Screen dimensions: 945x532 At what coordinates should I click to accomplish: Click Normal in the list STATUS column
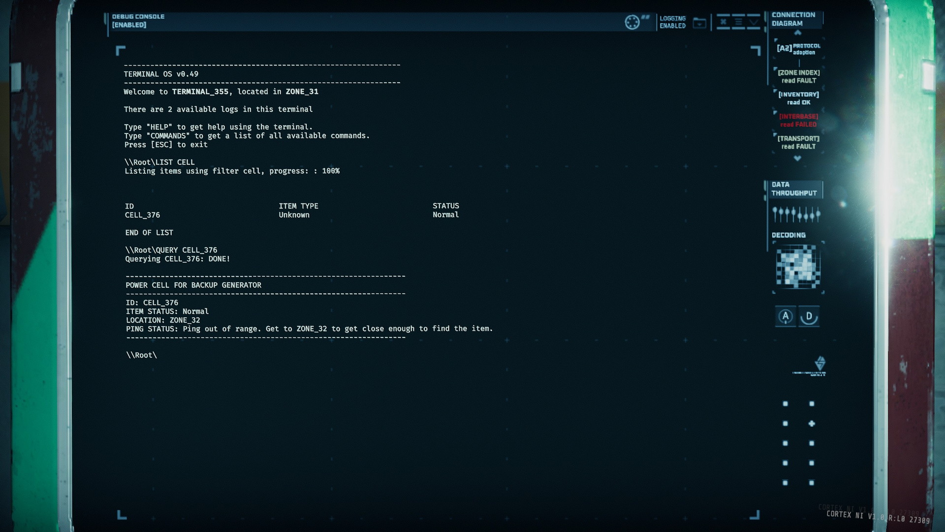[x=445, y=215]
